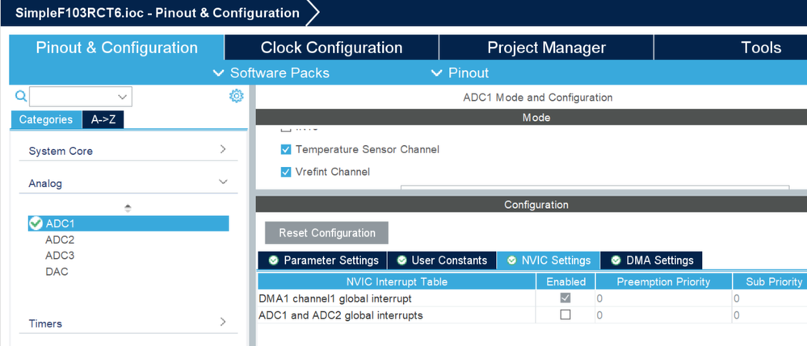The image size is (807, 346).
Task: Expand the Timers category
Action: click(x=223, y=323)
